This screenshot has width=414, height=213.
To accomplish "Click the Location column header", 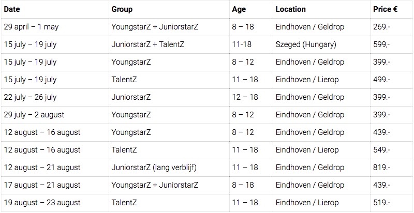I will coord(291,9).
